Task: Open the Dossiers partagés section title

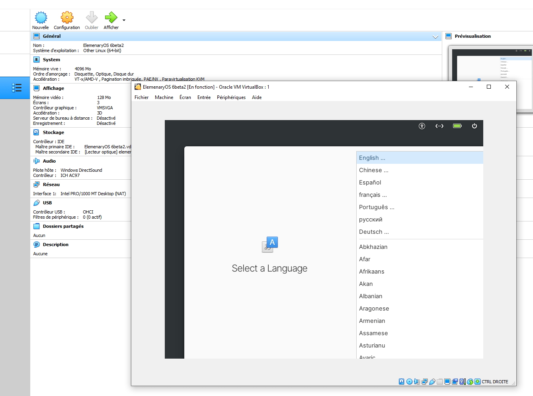Action: coord(63,226)
